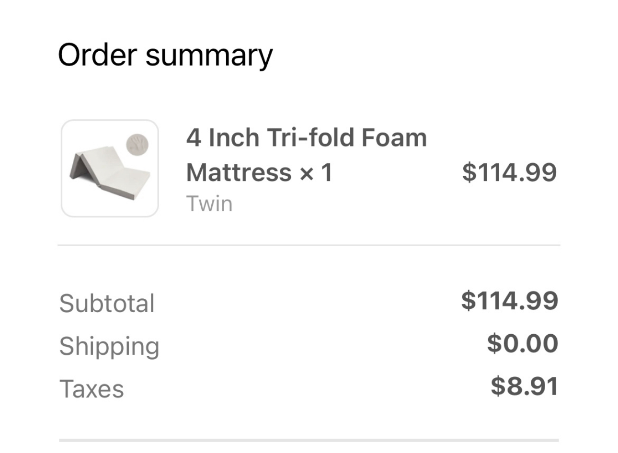
Task: Click the Subtotal amount $114.99
Action: point(510,301)
